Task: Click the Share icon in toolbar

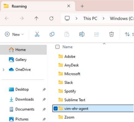Action: point(96,34)
